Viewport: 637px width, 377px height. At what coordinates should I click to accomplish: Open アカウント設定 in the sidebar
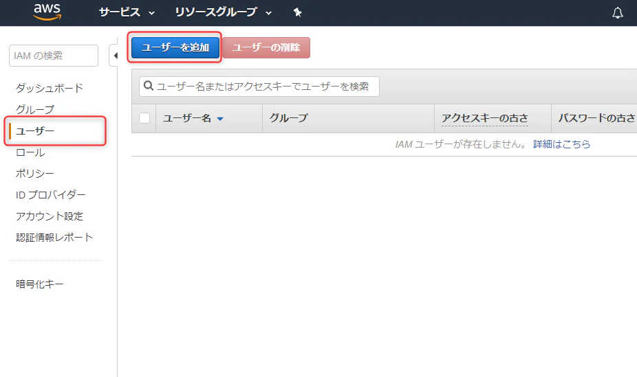point(49,216)
